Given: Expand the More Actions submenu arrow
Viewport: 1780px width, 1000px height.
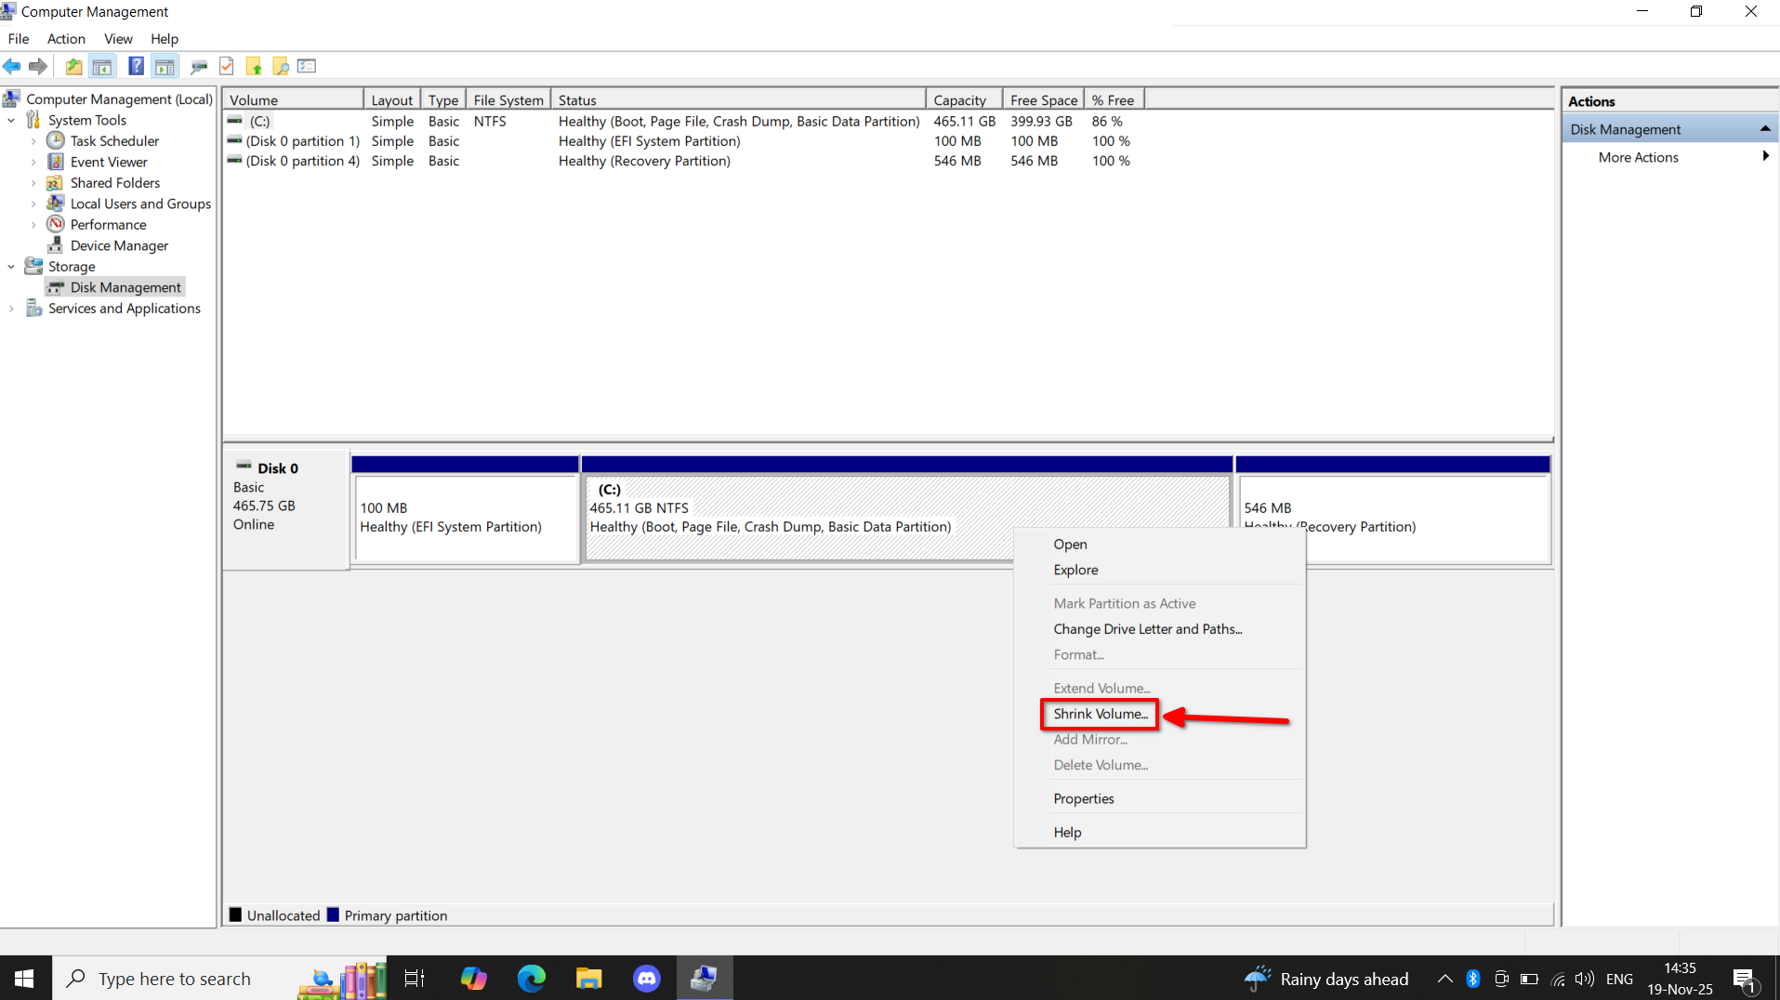Looking at the screenshot, I should point(1764,157).
